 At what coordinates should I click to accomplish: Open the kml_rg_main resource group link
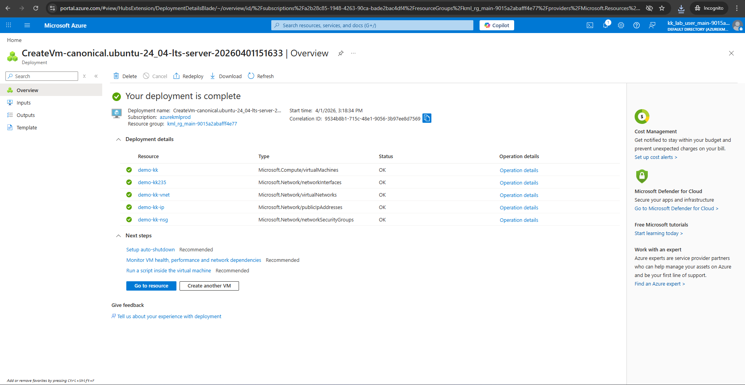tap(202, 124)
